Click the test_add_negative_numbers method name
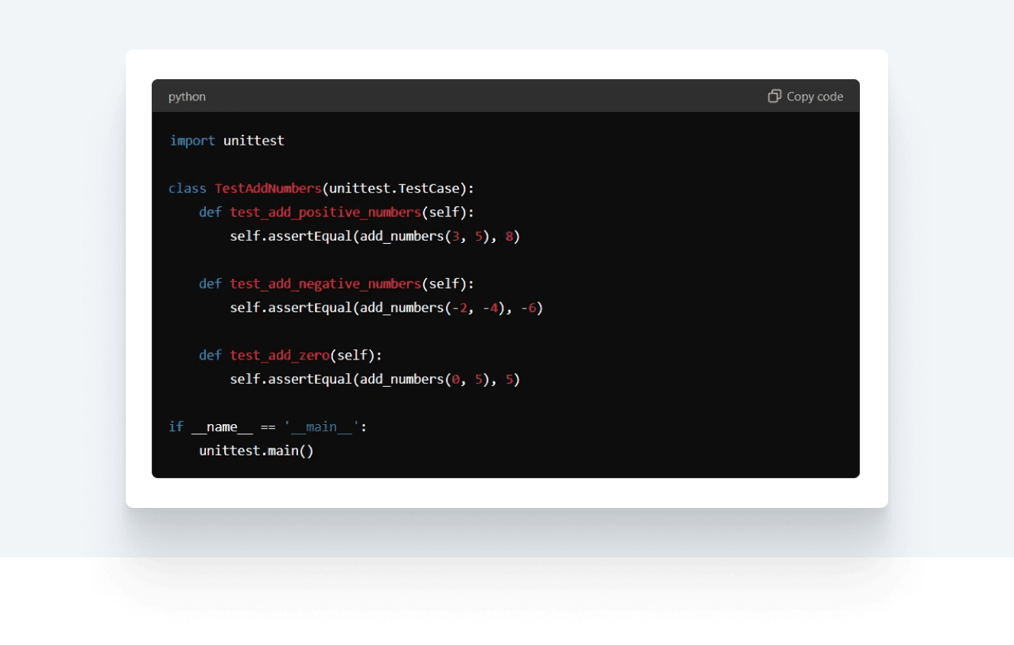 [x=326, y=283]
